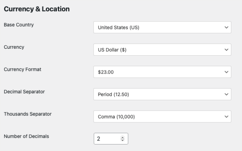The height and width of the screenshot is (151, 242).
Task: Click the Thousands Separator label
Action: [27, 114]
